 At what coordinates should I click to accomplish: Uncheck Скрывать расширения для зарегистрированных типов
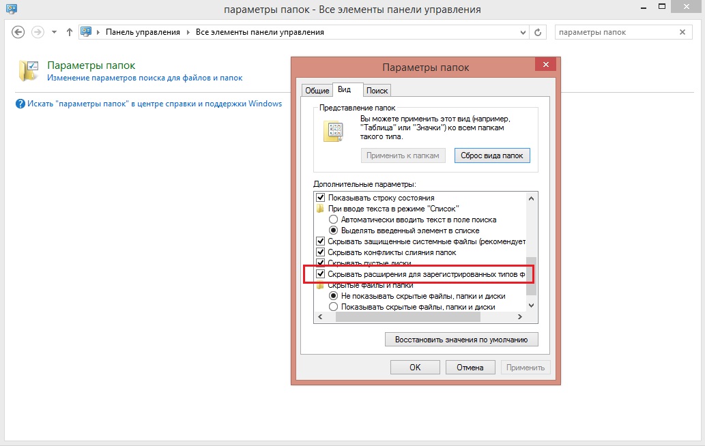[x=321, y=274]
